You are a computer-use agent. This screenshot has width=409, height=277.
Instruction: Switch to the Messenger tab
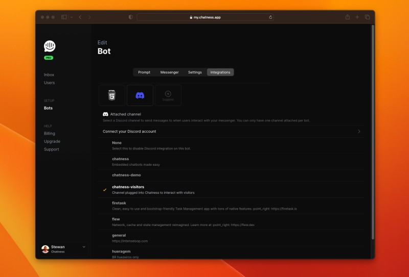click(170, 72)
